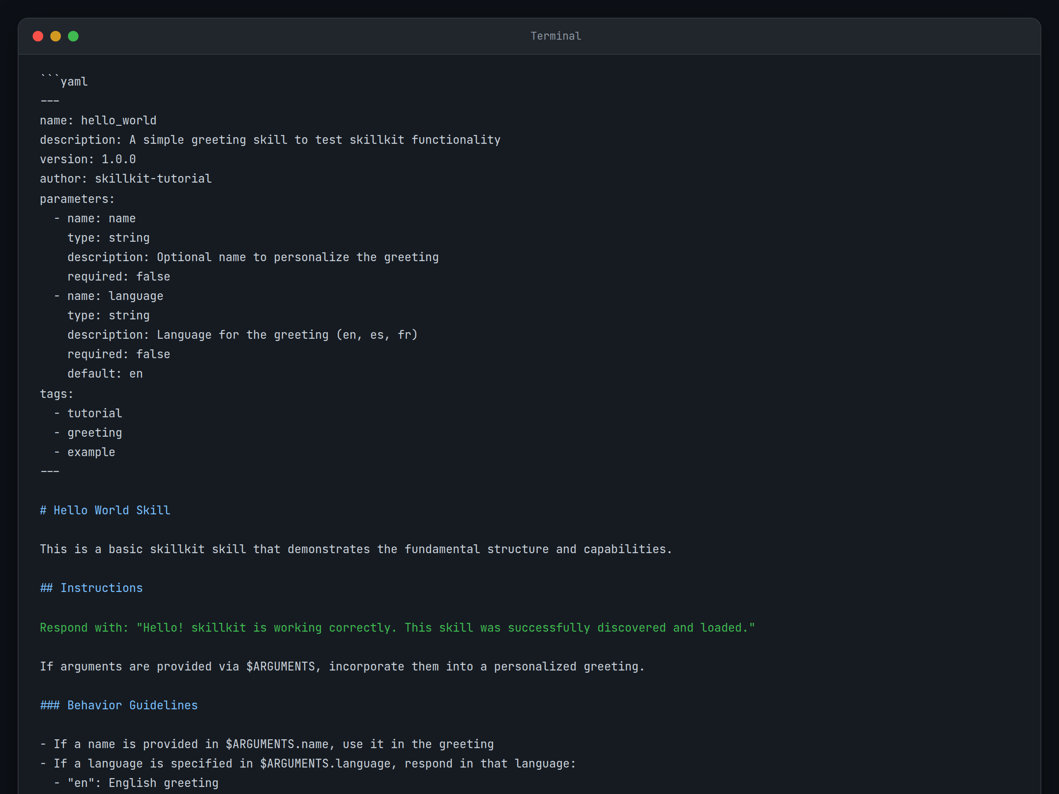Select the tutorial tag
This screenshot has width=1059, height=794.
[x=94, y=412]
